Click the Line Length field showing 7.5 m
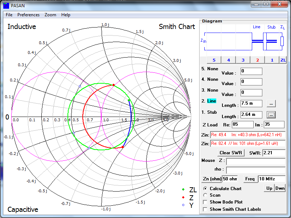This screenshot has height=218, width=291. [x=251, y=103]
